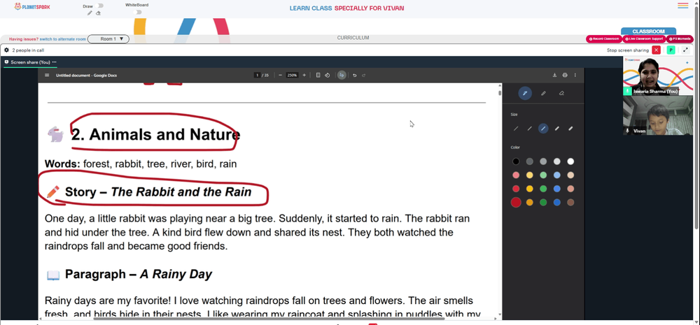The height and width of the screenshot is (325, 700).
Task: Click Vivan's video thumbnail
Action: pos(658,116)
